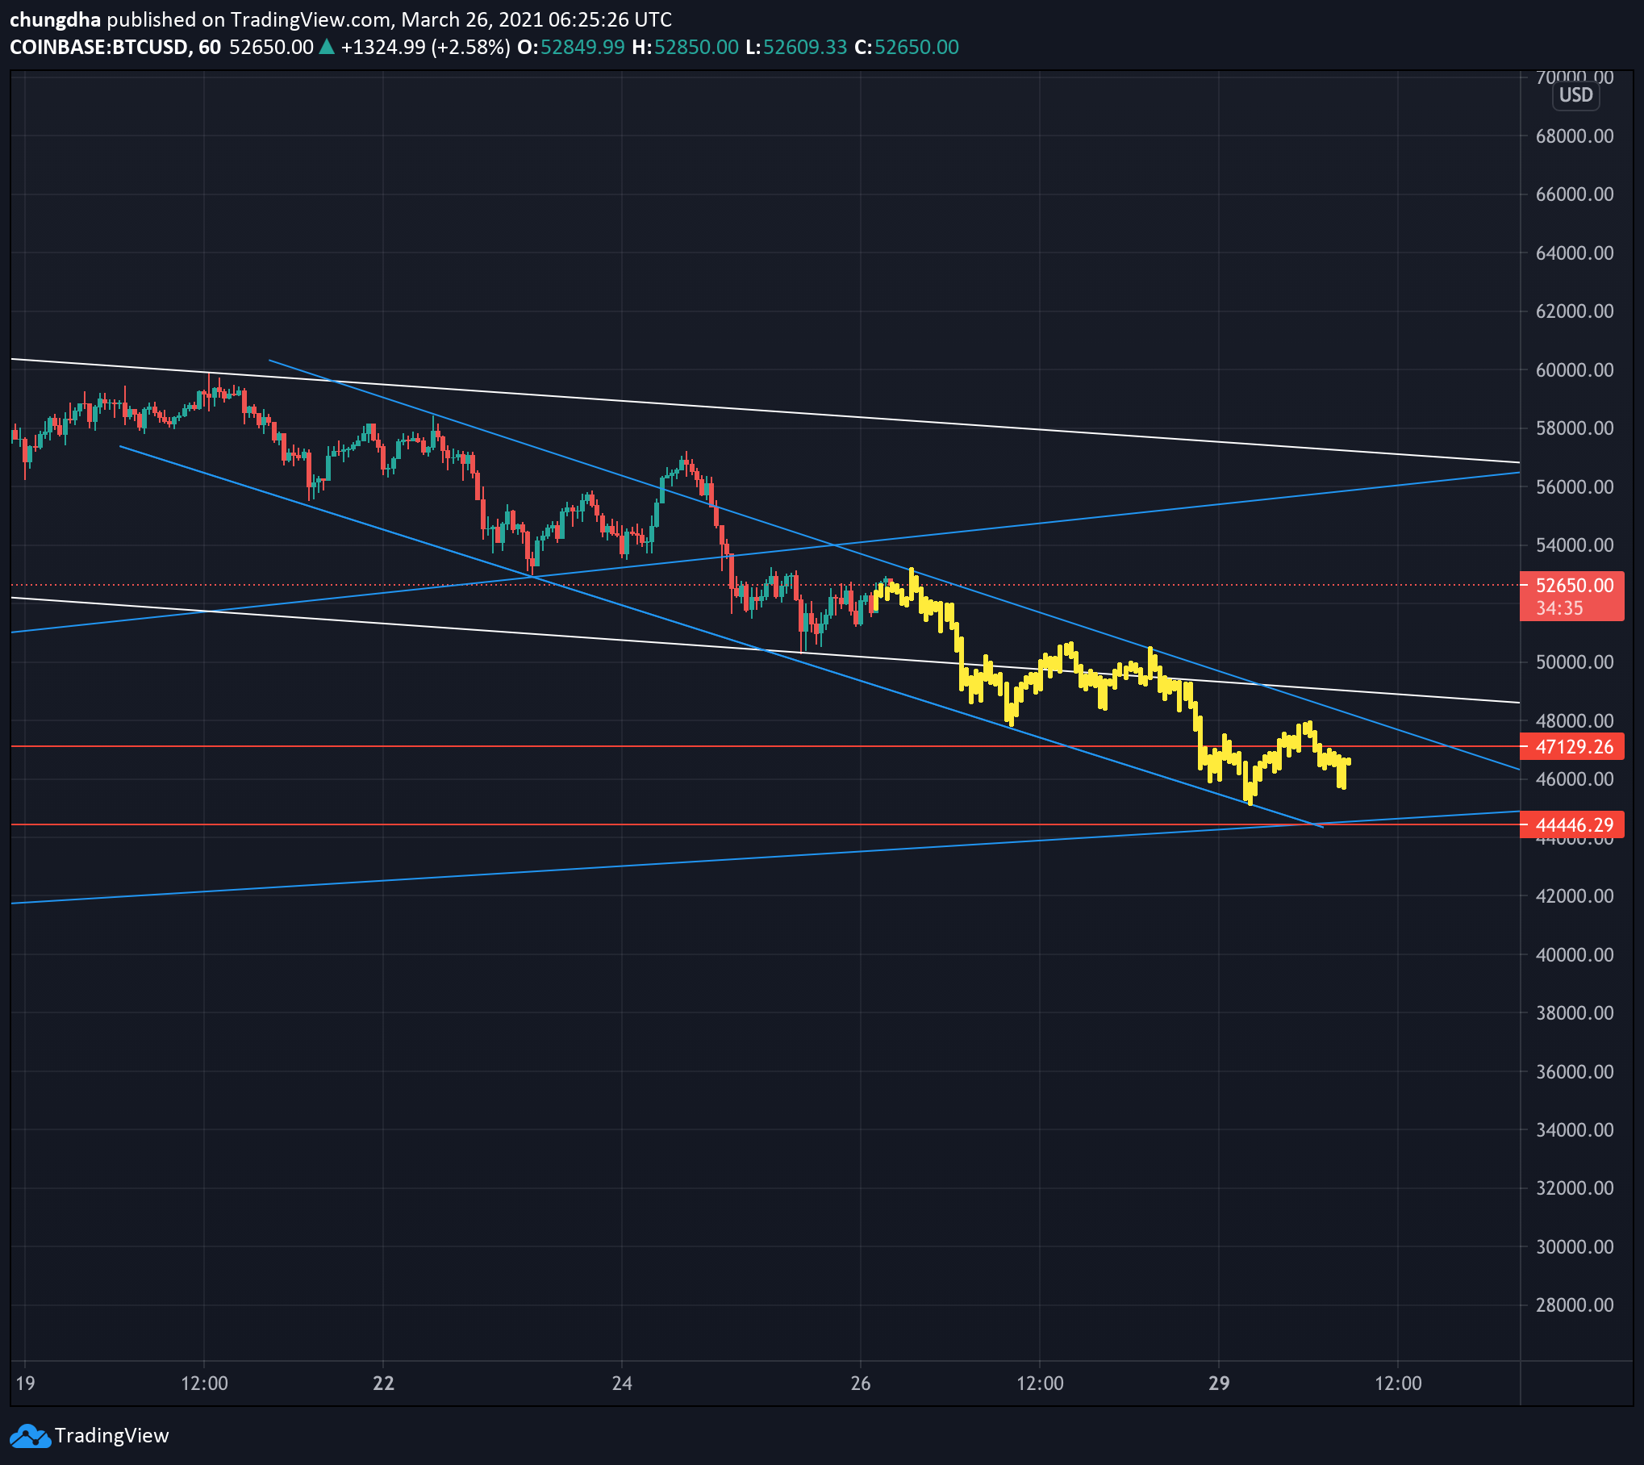The width and height of the screenshot is (1644, 1465).
Task: Click the 64000.00 price axis label
Action: coord(1575,253)
